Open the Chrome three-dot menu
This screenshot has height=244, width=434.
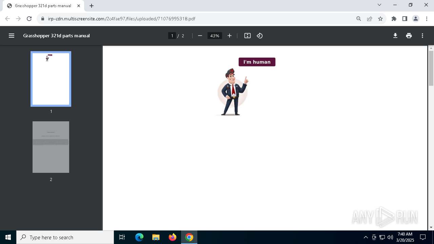(427, 19)
